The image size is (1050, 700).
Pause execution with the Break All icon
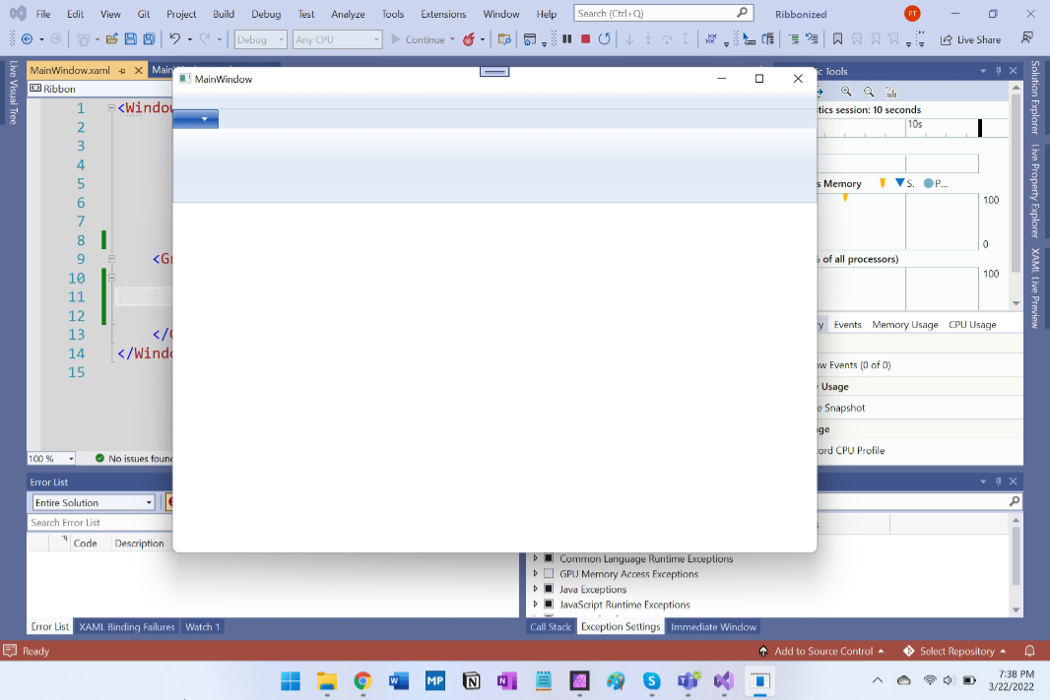(567, 39)
